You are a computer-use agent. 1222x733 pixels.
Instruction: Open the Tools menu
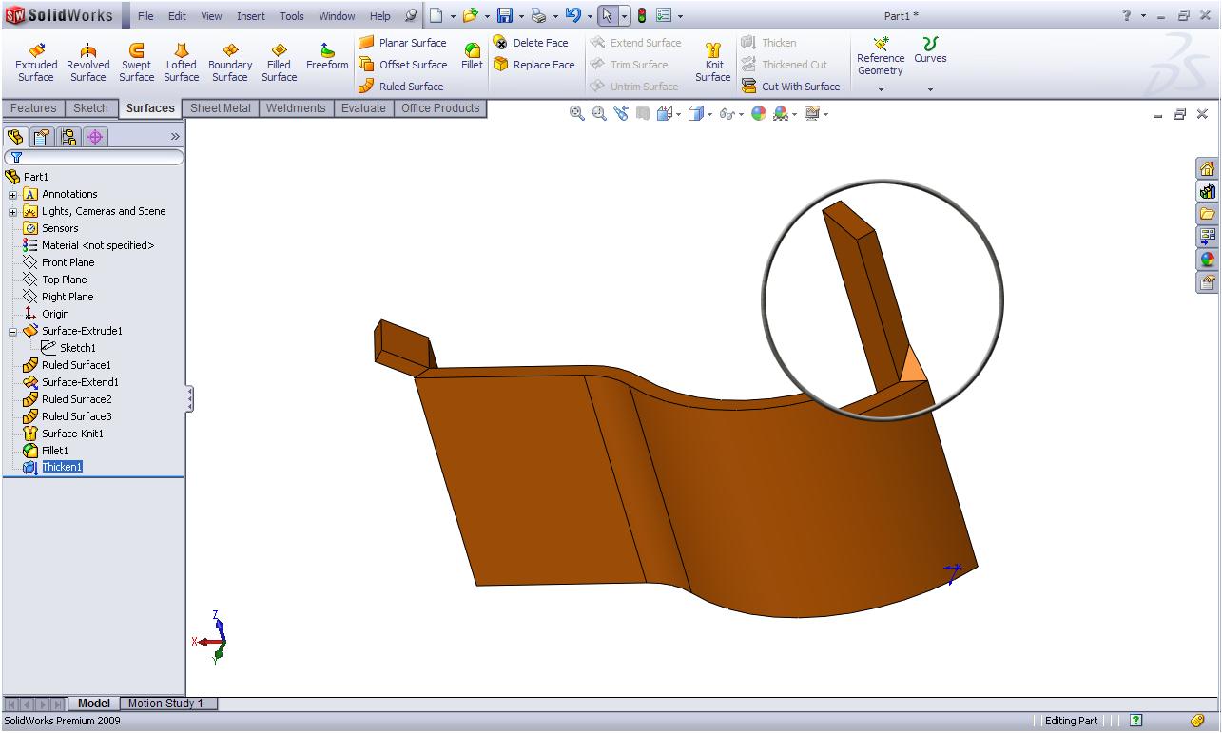pyautogui.click(x=292, y=16)
